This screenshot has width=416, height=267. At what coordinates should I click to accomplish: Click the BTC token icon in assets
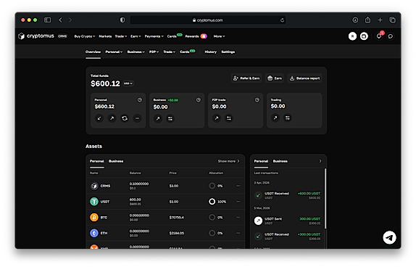click(x=94, y=218)
